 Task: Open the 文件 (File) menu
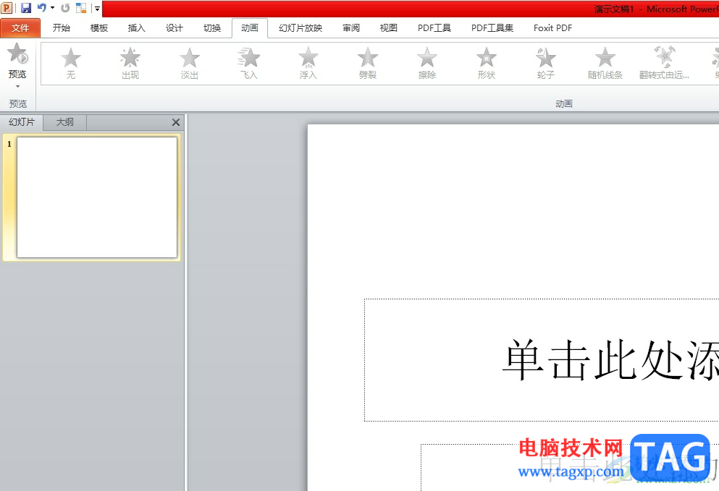[x=20, y=28]
